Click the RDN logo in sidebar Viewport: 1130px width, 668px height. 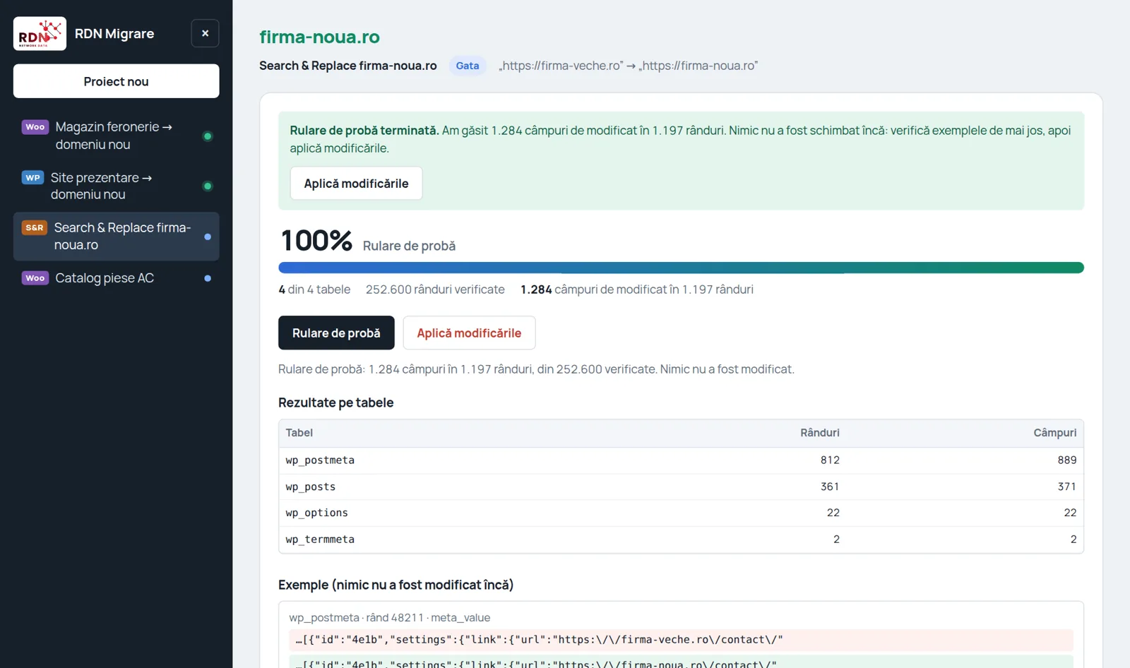[40, 34]
